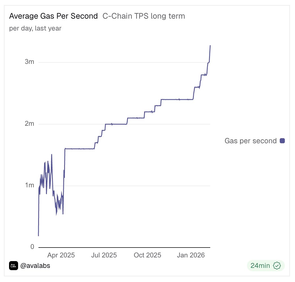Click the verified checkmark badge icon
This screenshot has width=295, height=282.
coord(277,266)
